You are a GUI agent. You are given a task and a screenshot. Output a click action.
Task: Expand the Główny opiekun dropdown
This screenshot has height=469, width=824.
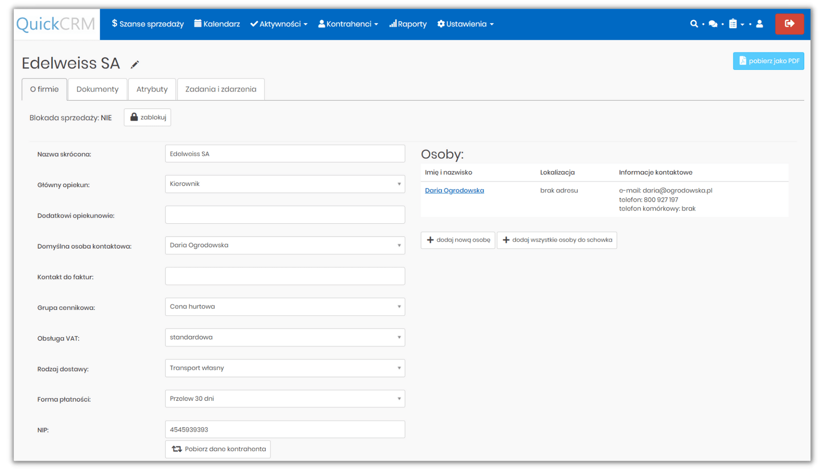click(285, 184)
